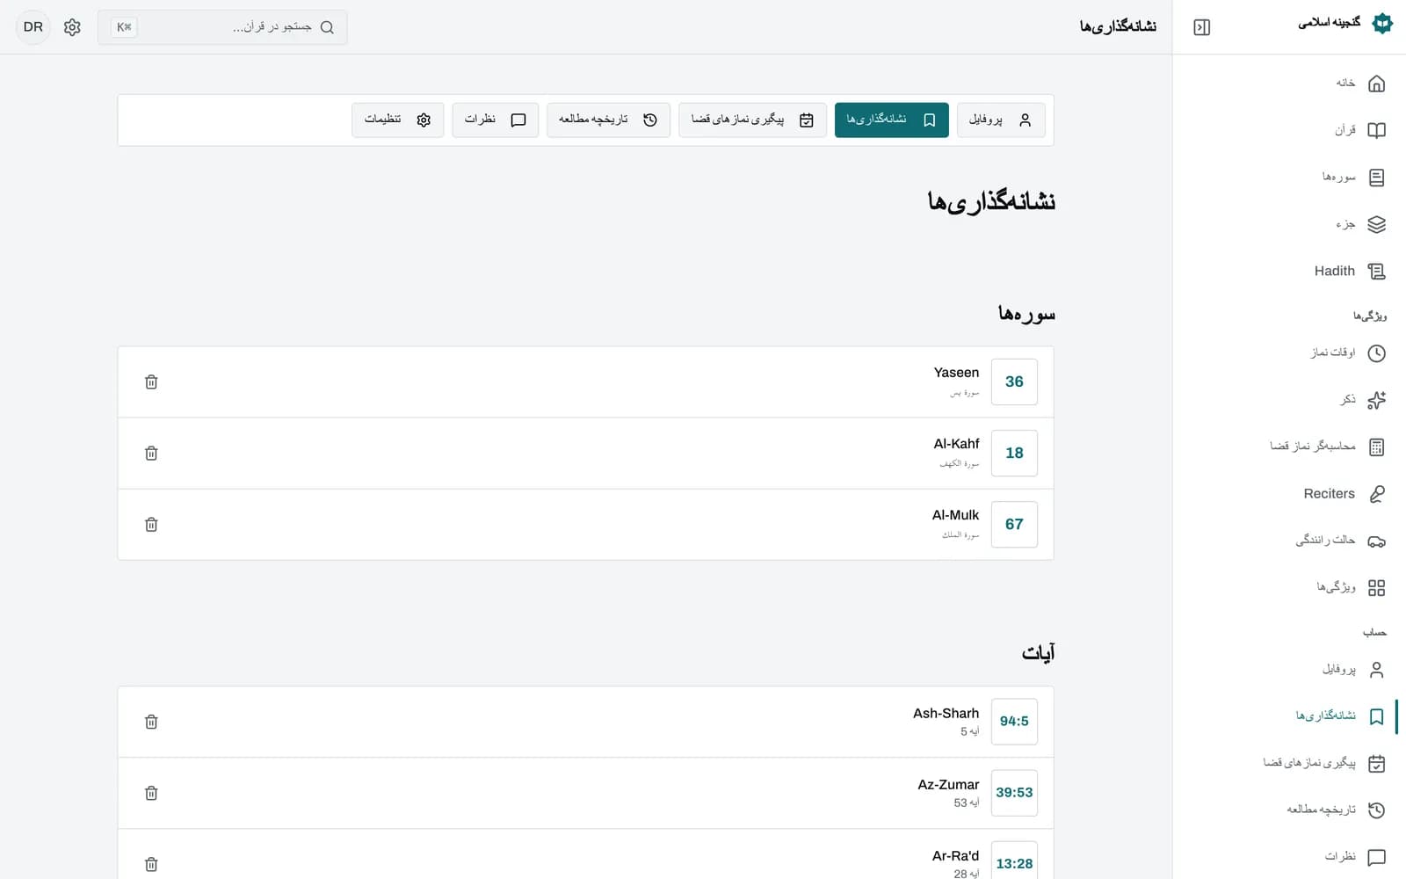Click the app logo in sidebar header

pos(1382,24)
